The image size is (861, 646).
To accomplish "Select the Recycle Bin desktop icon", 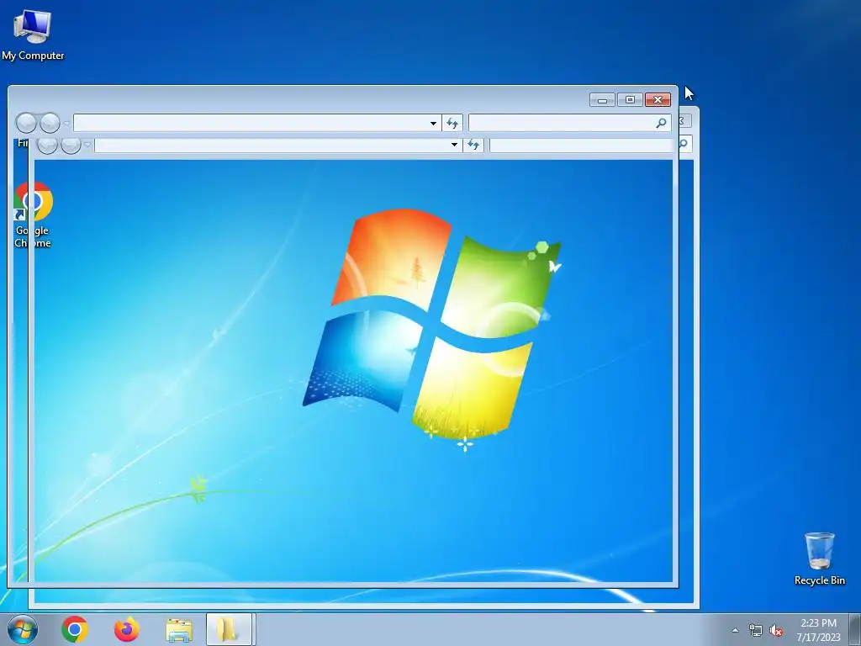I will tap(819, 558).
